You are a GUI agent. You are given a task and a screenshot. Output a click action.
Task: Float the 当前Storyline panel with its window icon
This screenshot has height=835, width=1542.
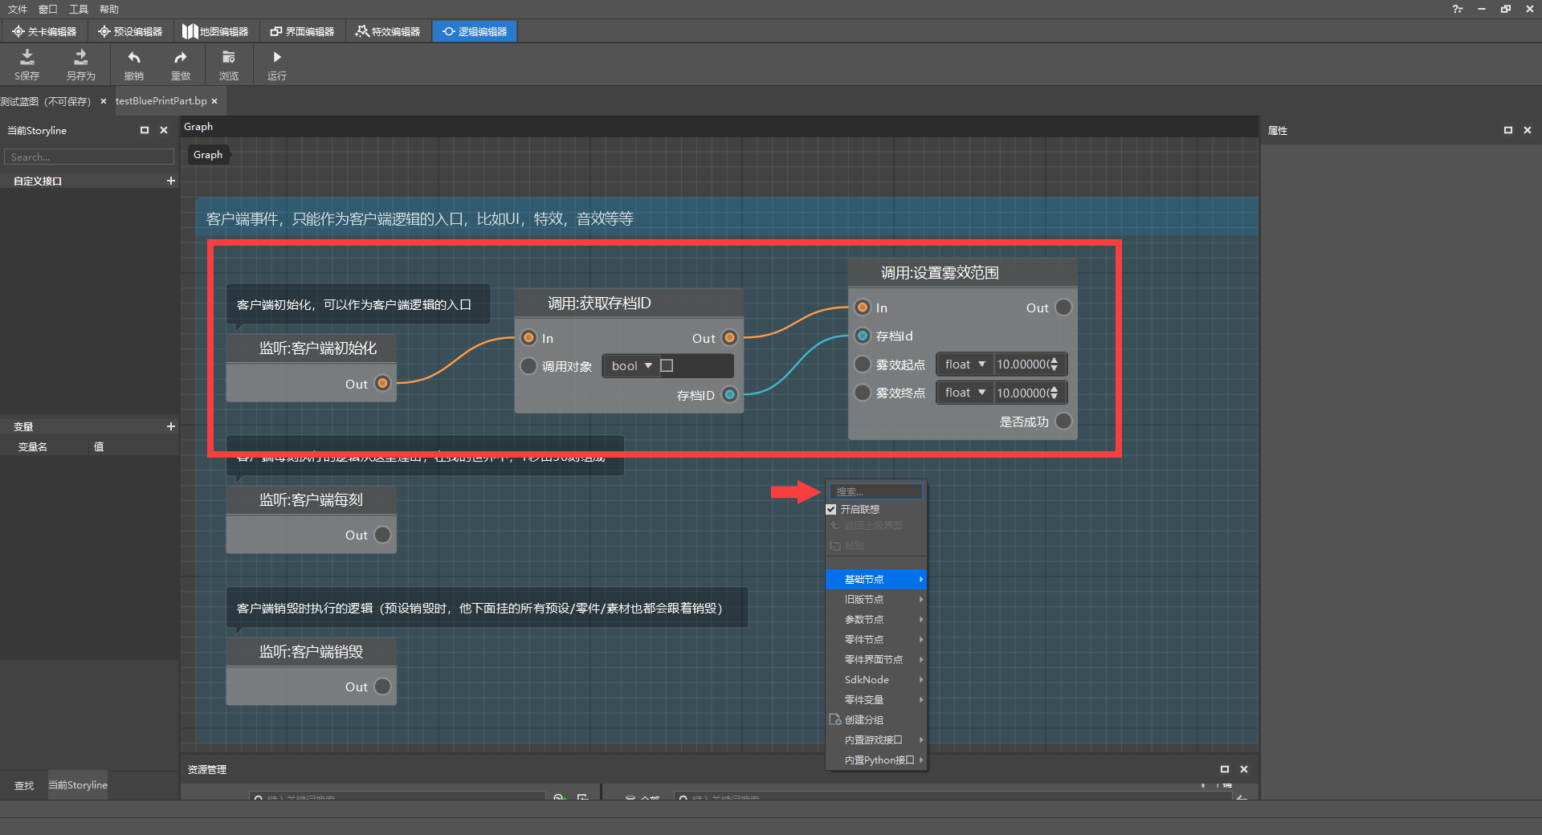[145, 130]
